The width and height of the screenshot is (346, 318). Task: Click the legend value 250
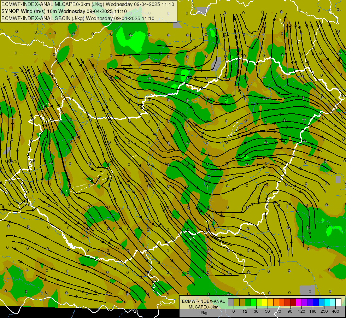click(324, 311)
